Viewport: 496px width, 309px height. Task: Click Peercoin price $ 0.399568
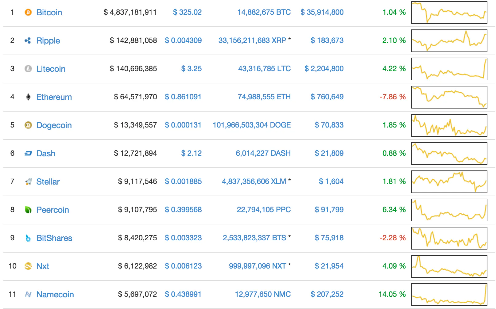183,210
